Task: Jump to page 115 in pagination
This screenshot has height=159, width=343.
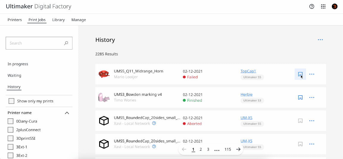Action: [228, 150]
